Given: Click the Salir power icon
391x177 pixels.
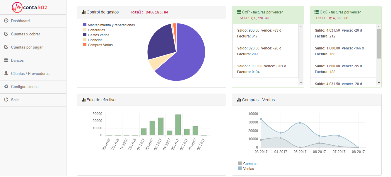Looking at the screenshot, I should click(x=6, y=100).
